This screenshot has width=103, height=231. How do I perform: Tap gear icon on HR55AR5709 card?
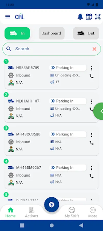click(11, 75)
